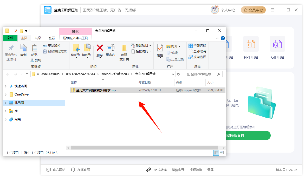Switch to the Home (主页) ribbon tab

click(24, 38)
